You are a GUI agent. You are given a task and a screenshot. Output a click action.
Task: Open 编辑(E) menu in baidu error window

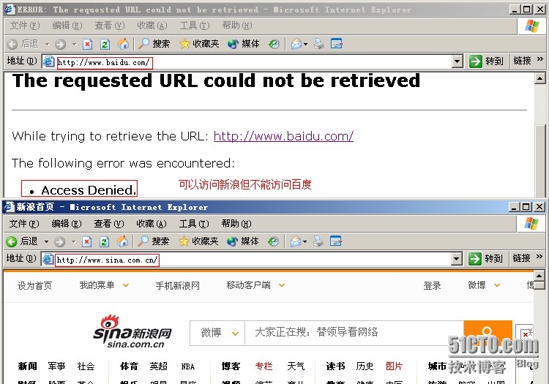point(67,26)
